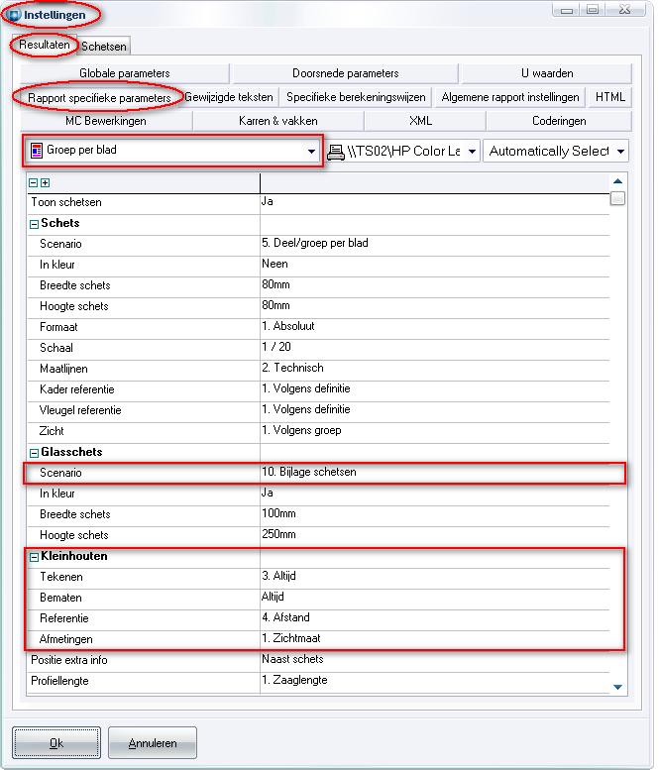This screenshot has width=659, height=770.
Task: Open the HTML tab
Action: click(610, 97)
